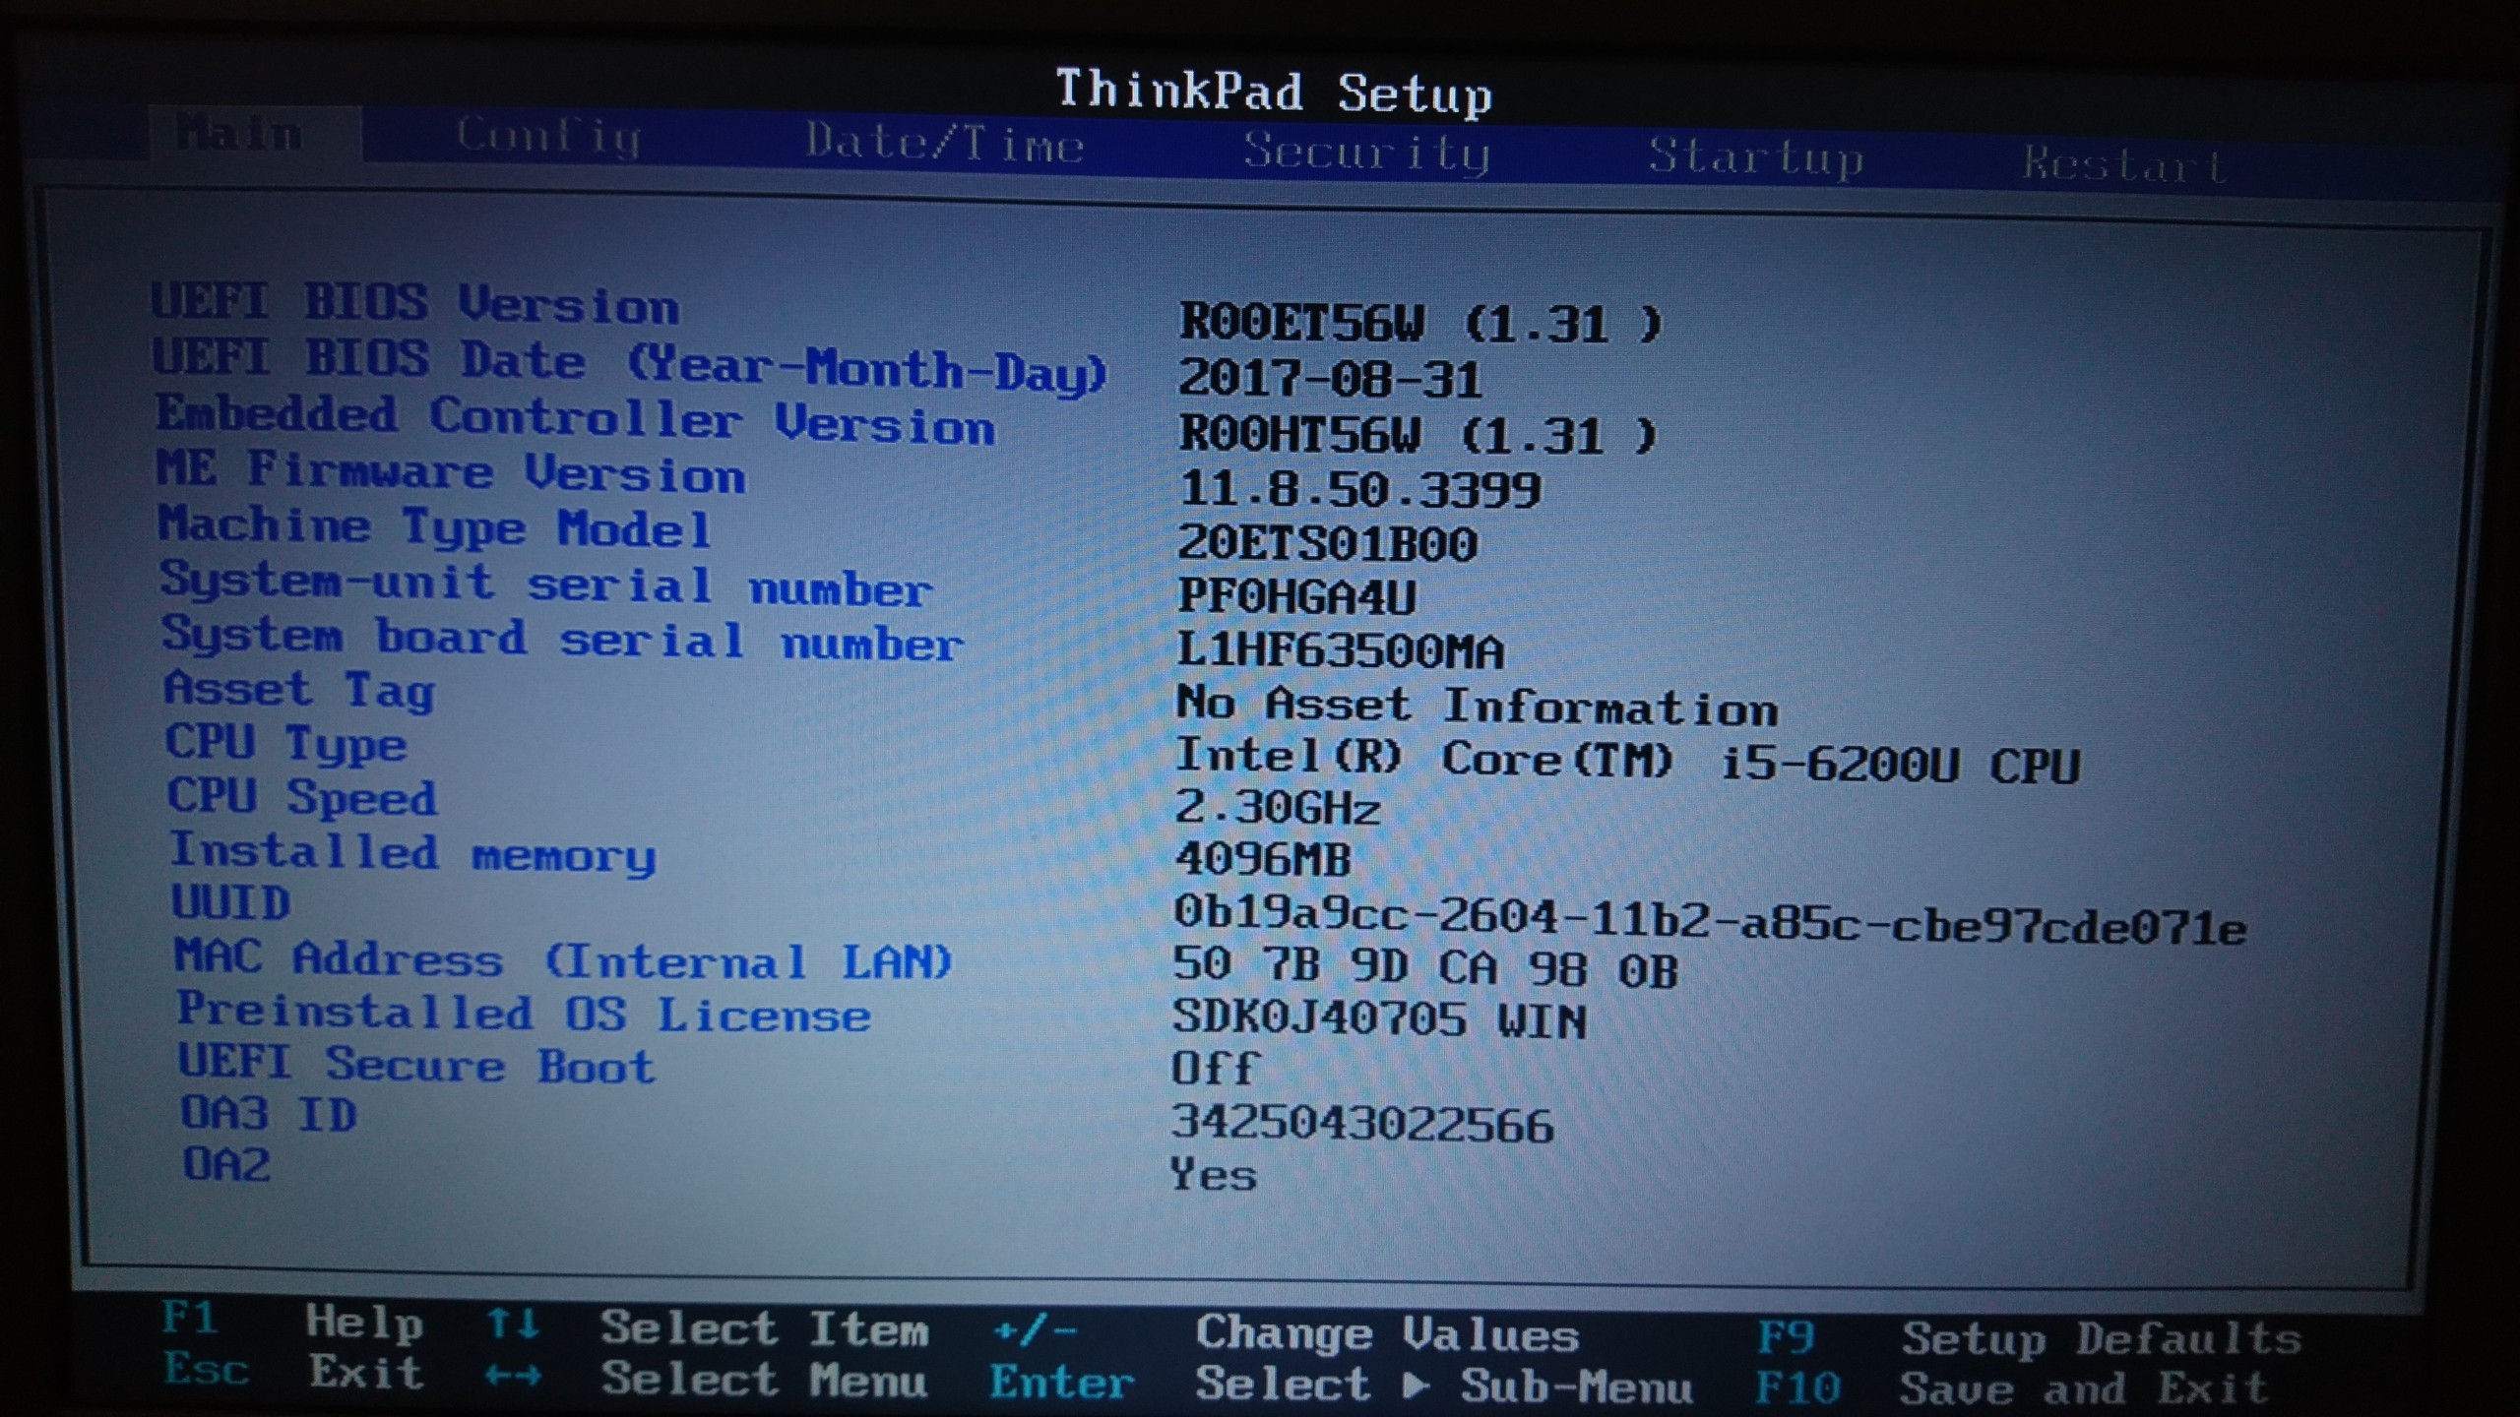Click the Sub-Menu triangle arrow icon
Image resolution: width=2520 pixels, height=1417 pixels.
pyautogui.click(x=1416, y=1385)
